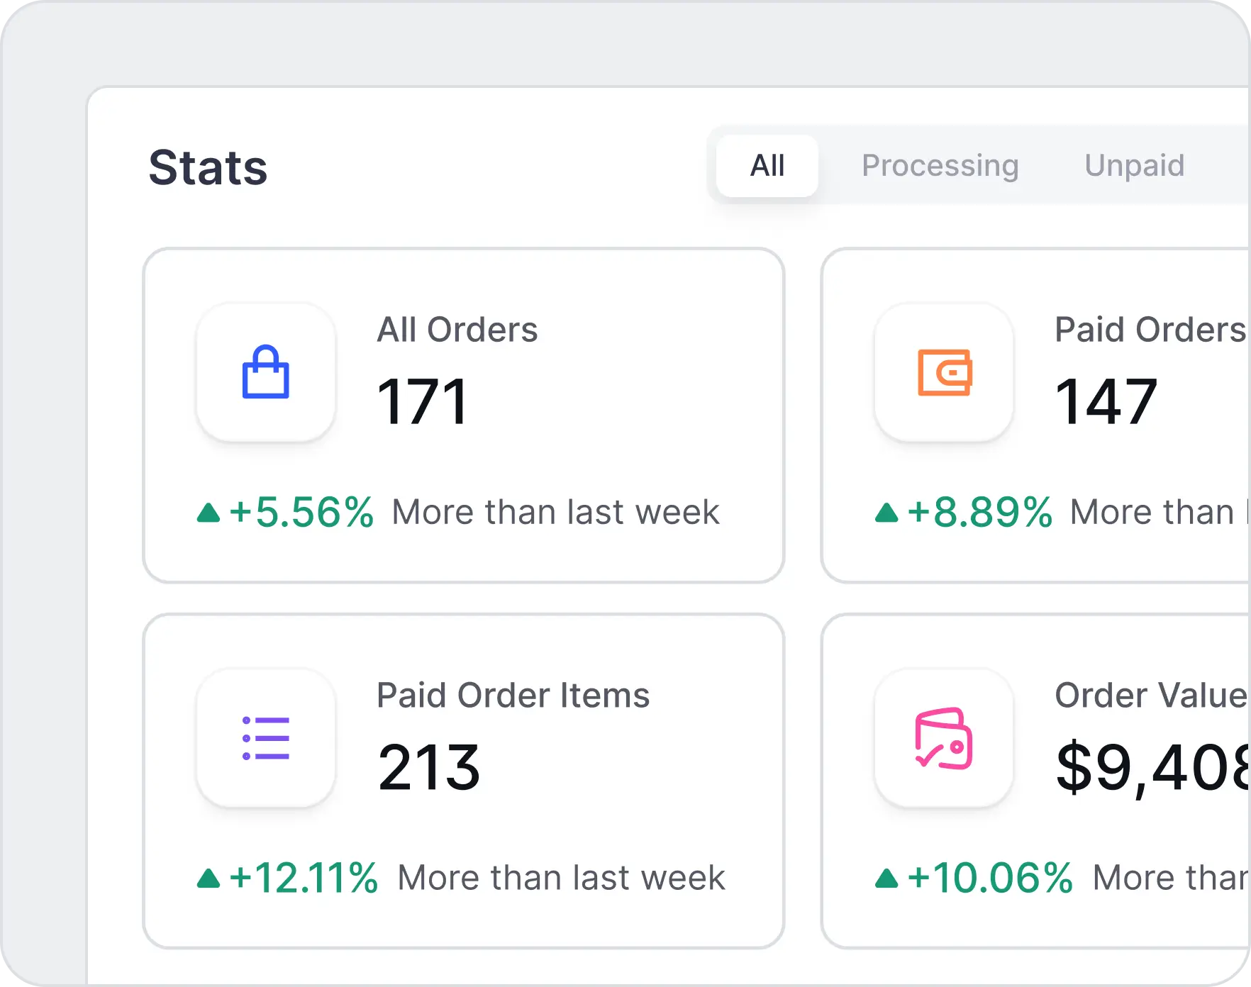Viewport: 1251px width, 987px height.
Task: Click the Order Value card title
Action: [x=1149, y=696]
